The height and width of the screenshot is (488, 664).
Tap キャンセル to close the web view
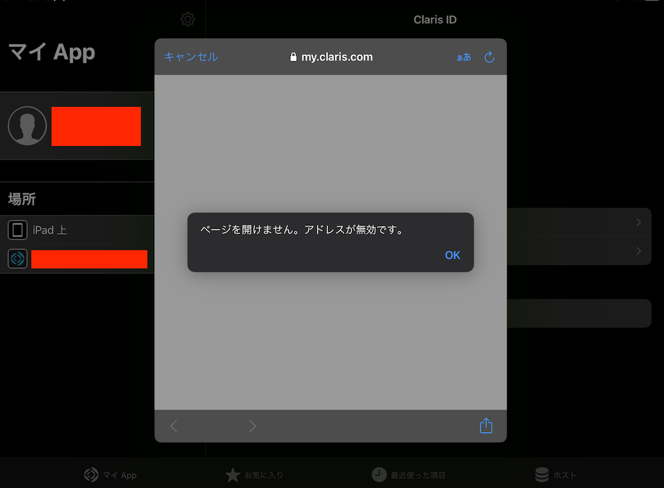coord(191,57)
